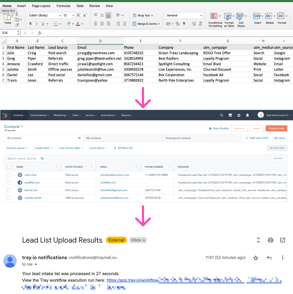
Task: Open the johndoe@acmeinc.com email link
Action: [x=115, y=175]
